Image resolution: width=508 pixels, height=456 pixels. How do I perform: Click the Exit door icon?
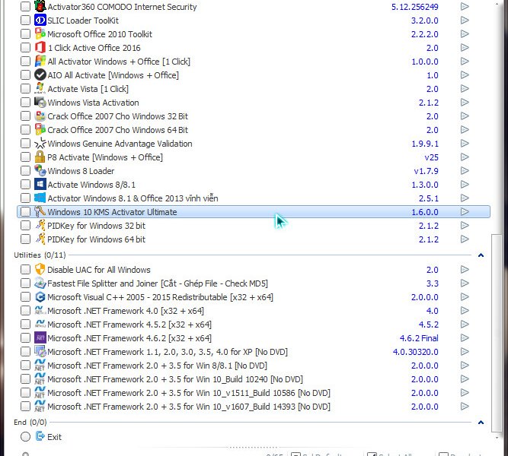40,436
